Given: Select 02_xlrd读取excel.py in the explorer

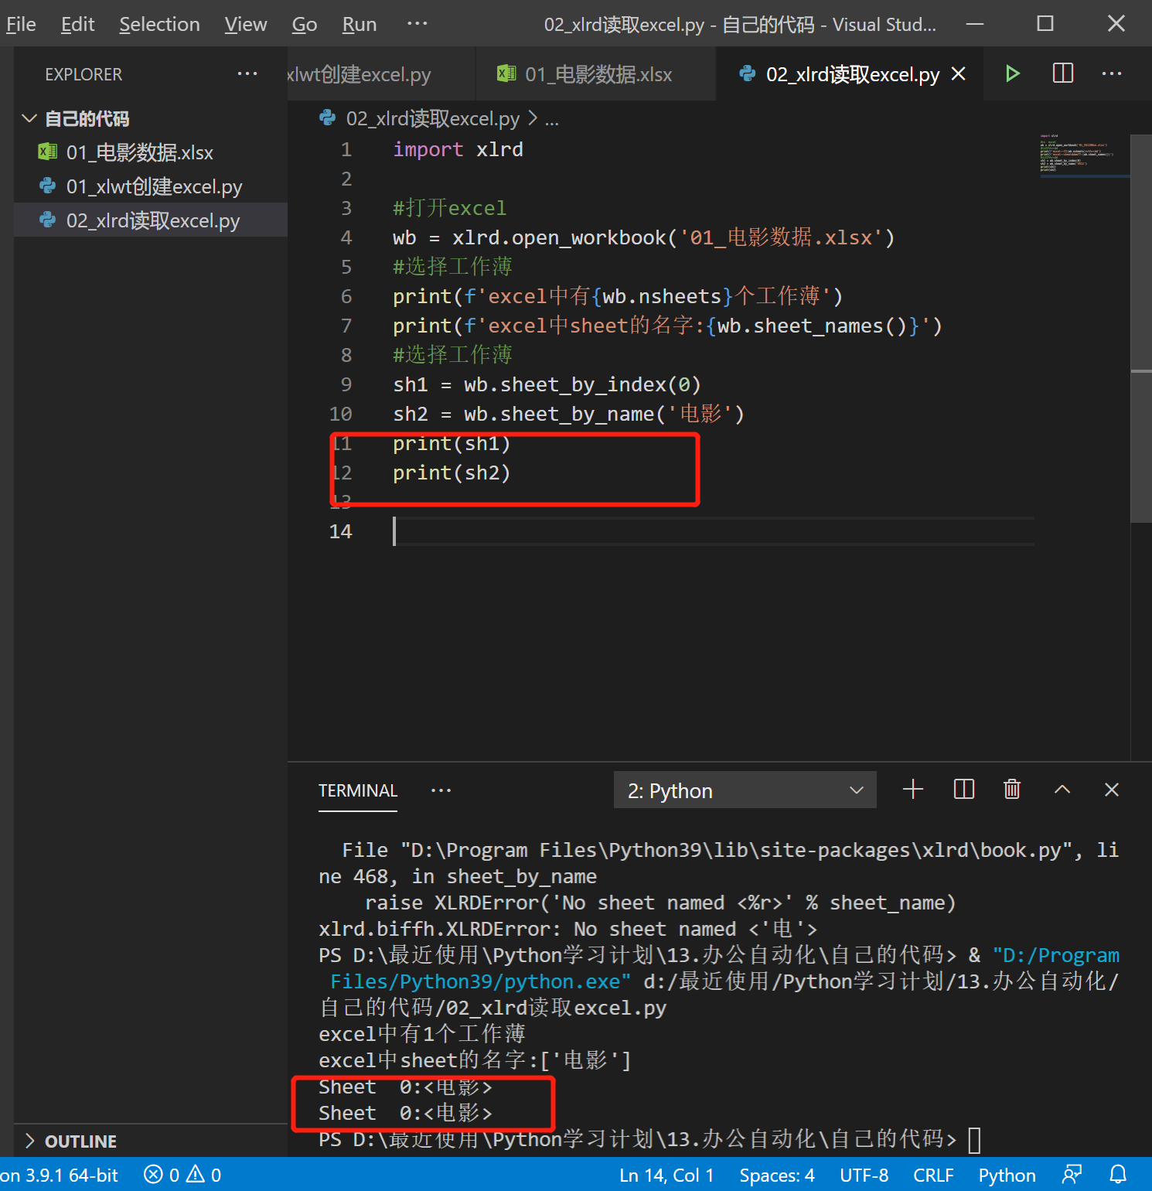Looking at the screenshot, I should [x=151, y=220].
